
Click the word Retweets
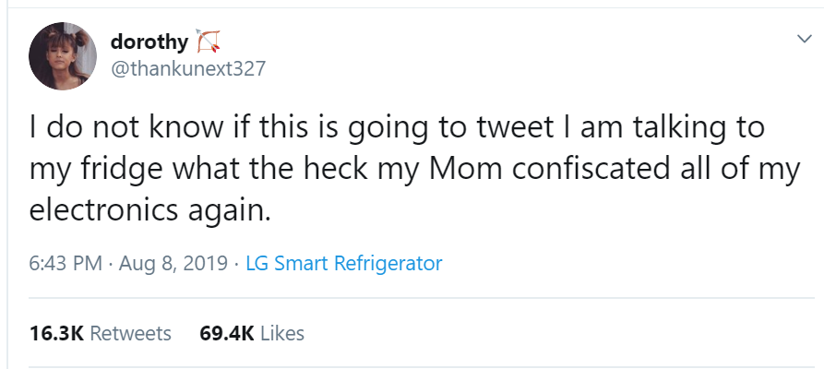click(x=130, y=333)
